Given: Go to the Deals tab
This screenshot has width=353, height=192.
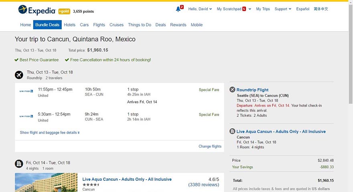Looking at the screenshot, I should point(160,25).
